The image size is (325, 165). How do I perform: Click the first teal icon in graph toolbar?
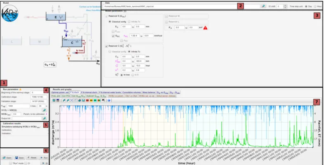pos(54,100)
